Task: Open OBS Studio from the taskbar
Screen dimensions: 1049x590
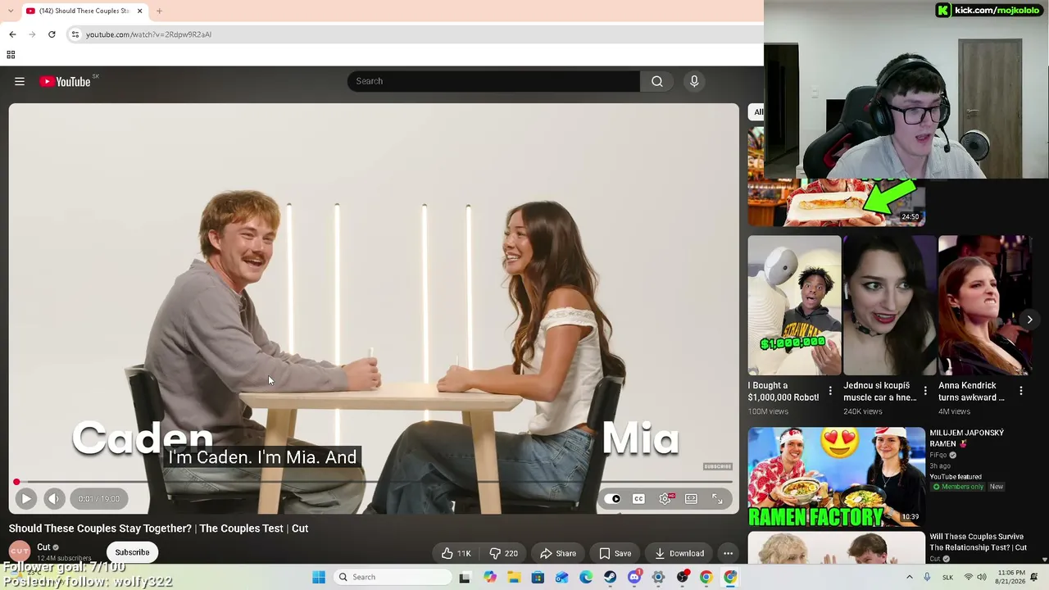Action: coord(682,577)
